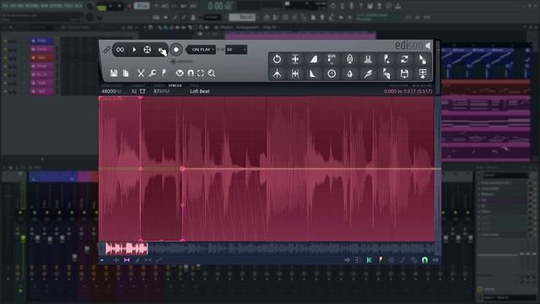Click the flag with paper tool

point(386,73)
